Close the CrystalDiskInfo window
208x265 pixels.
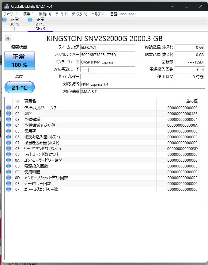201,6
